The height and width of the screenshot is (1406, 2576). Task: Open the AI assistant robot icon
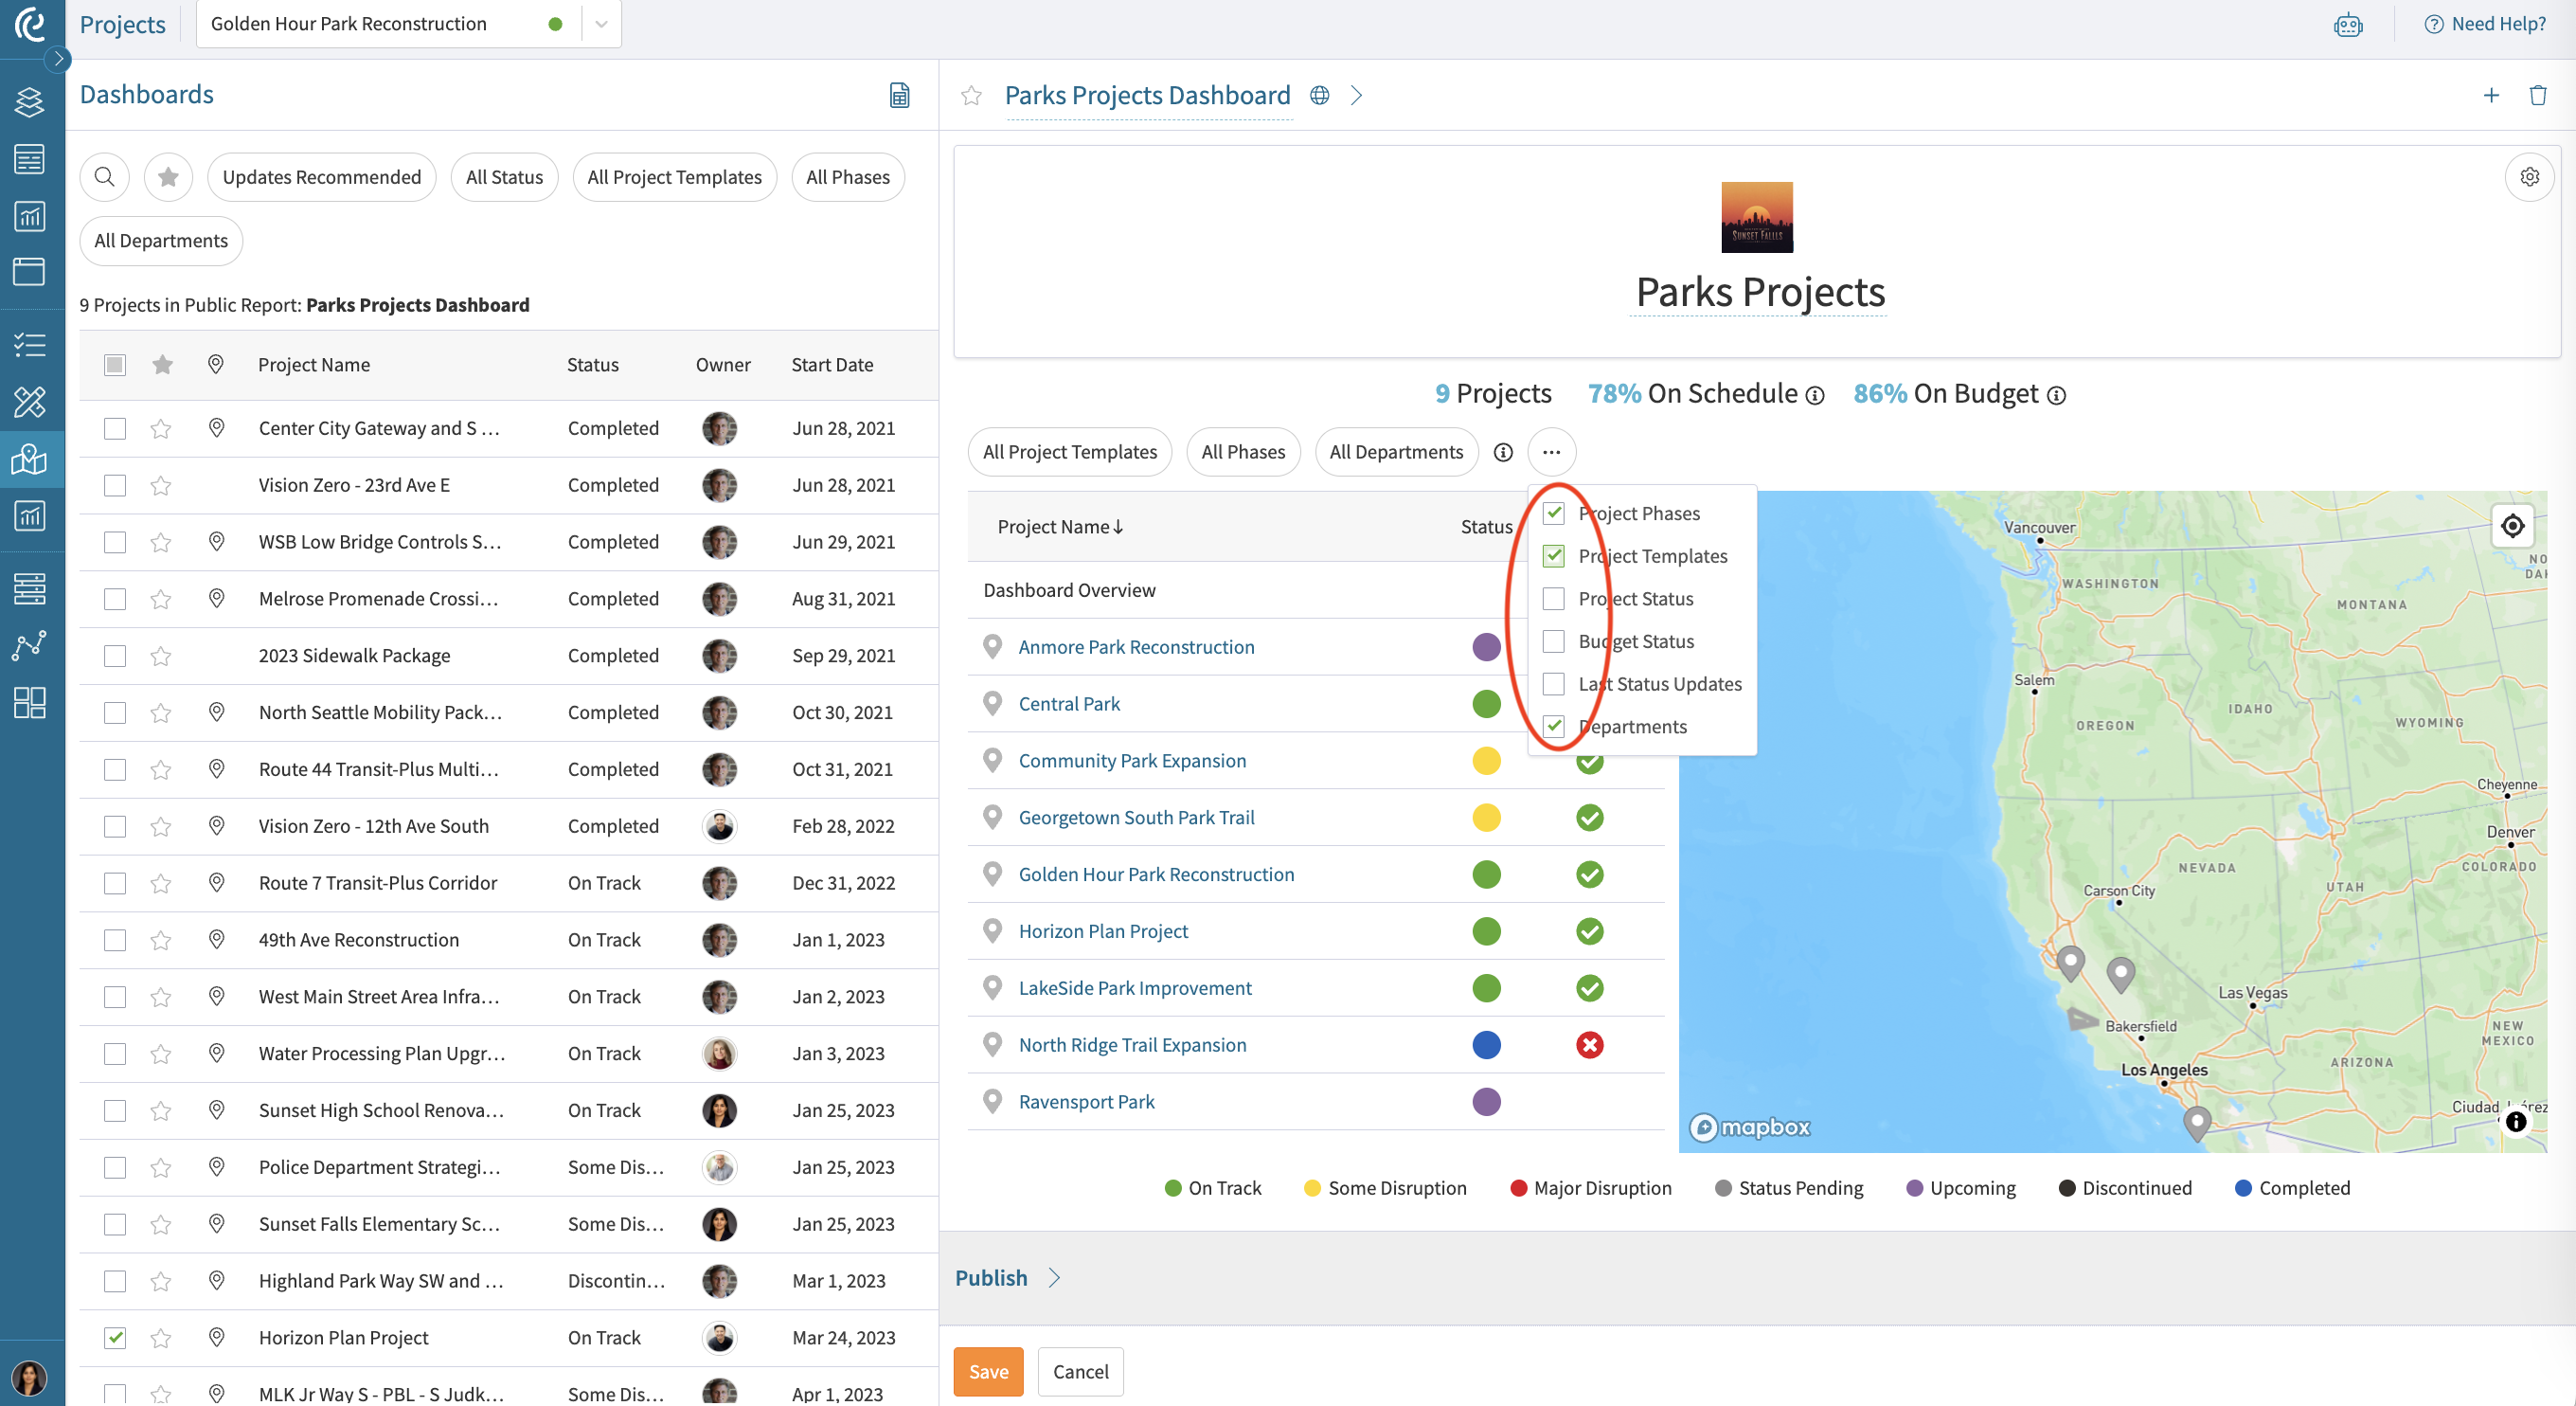point(2348,24)
